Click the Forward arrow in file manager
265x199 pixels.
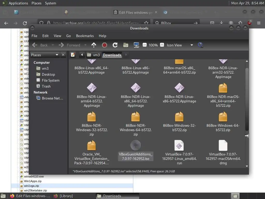coord(61,45)
